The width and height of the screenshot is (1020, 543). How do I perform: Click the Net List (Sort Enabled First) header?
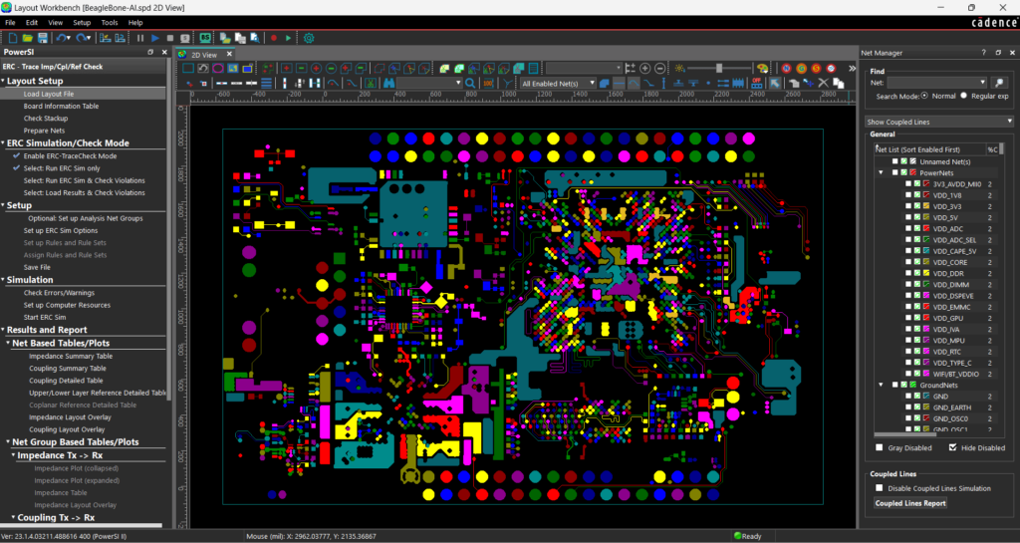[929, 149]
